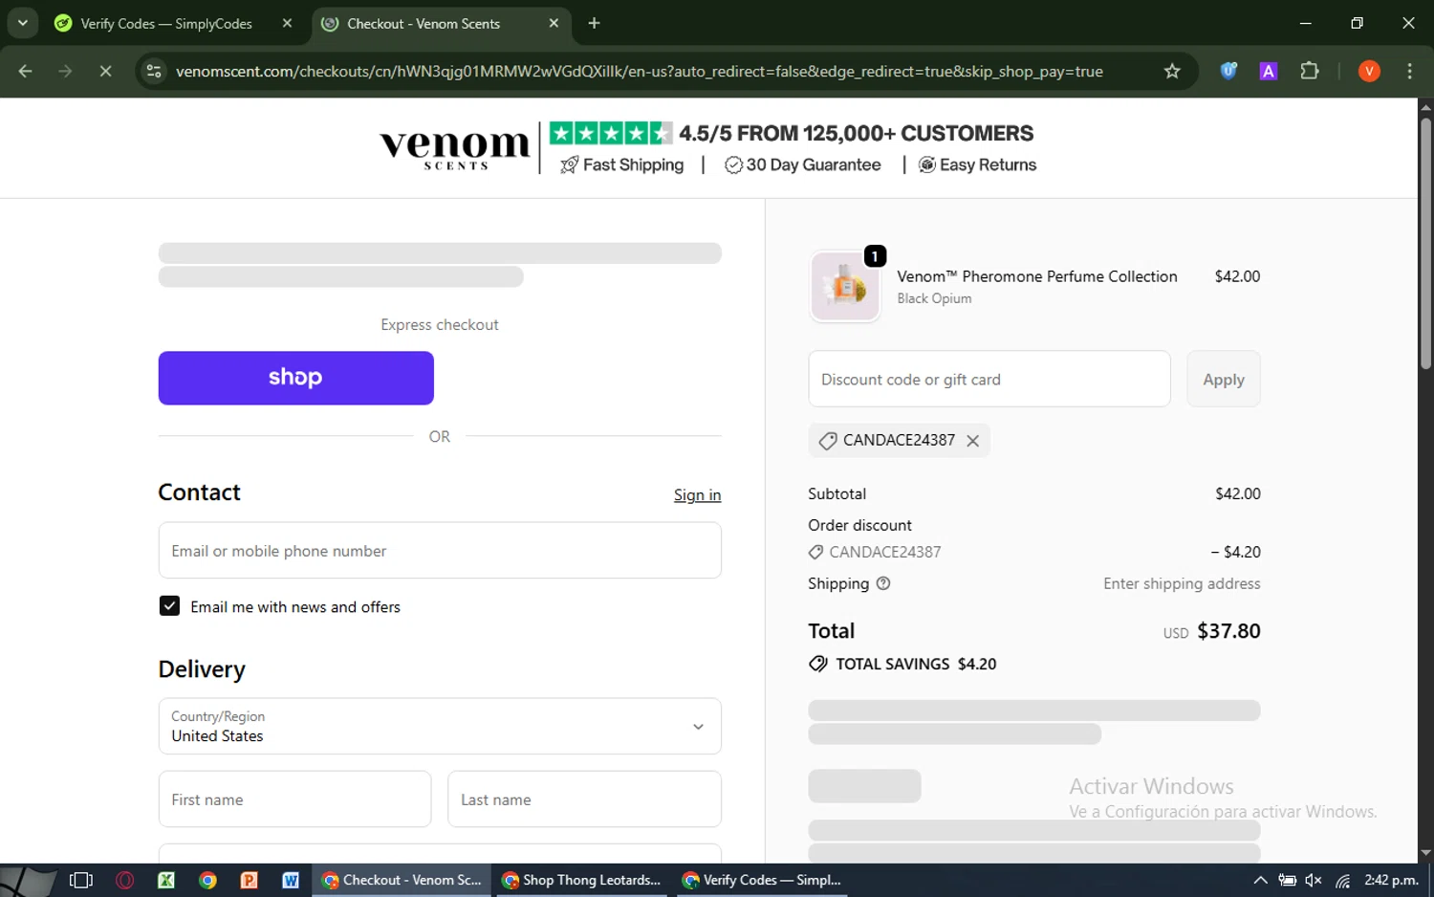Launch Opera from the taskbar
Image resolution: width=1434 pixels, height=897 pixels.
[x=124, y=880]
